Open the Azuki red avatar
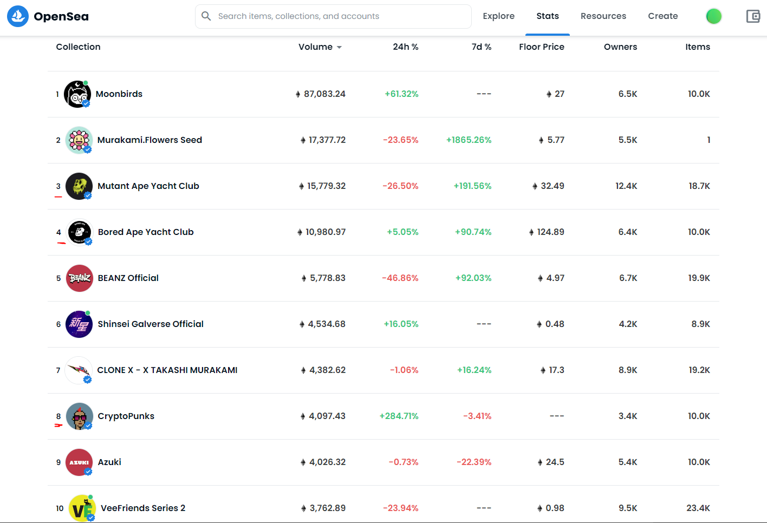The width and height of the screenshot is (767, 523). point(79,462)
